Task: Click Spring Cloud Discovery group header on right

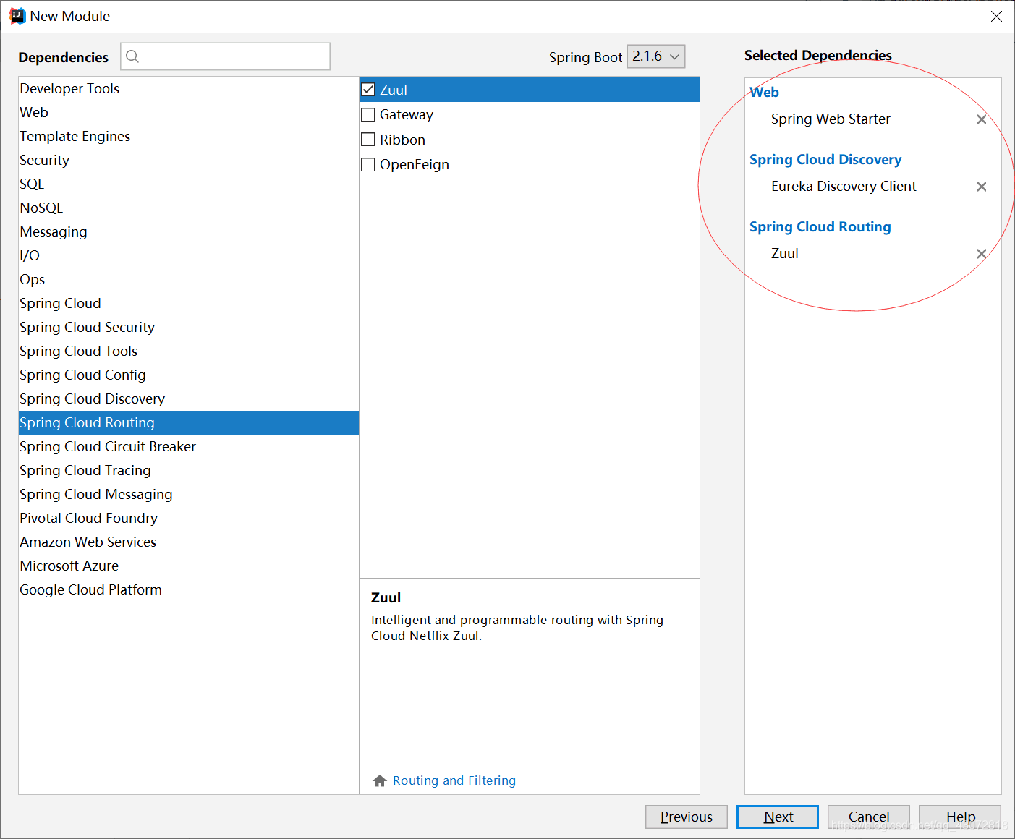Action: point(825,159)
